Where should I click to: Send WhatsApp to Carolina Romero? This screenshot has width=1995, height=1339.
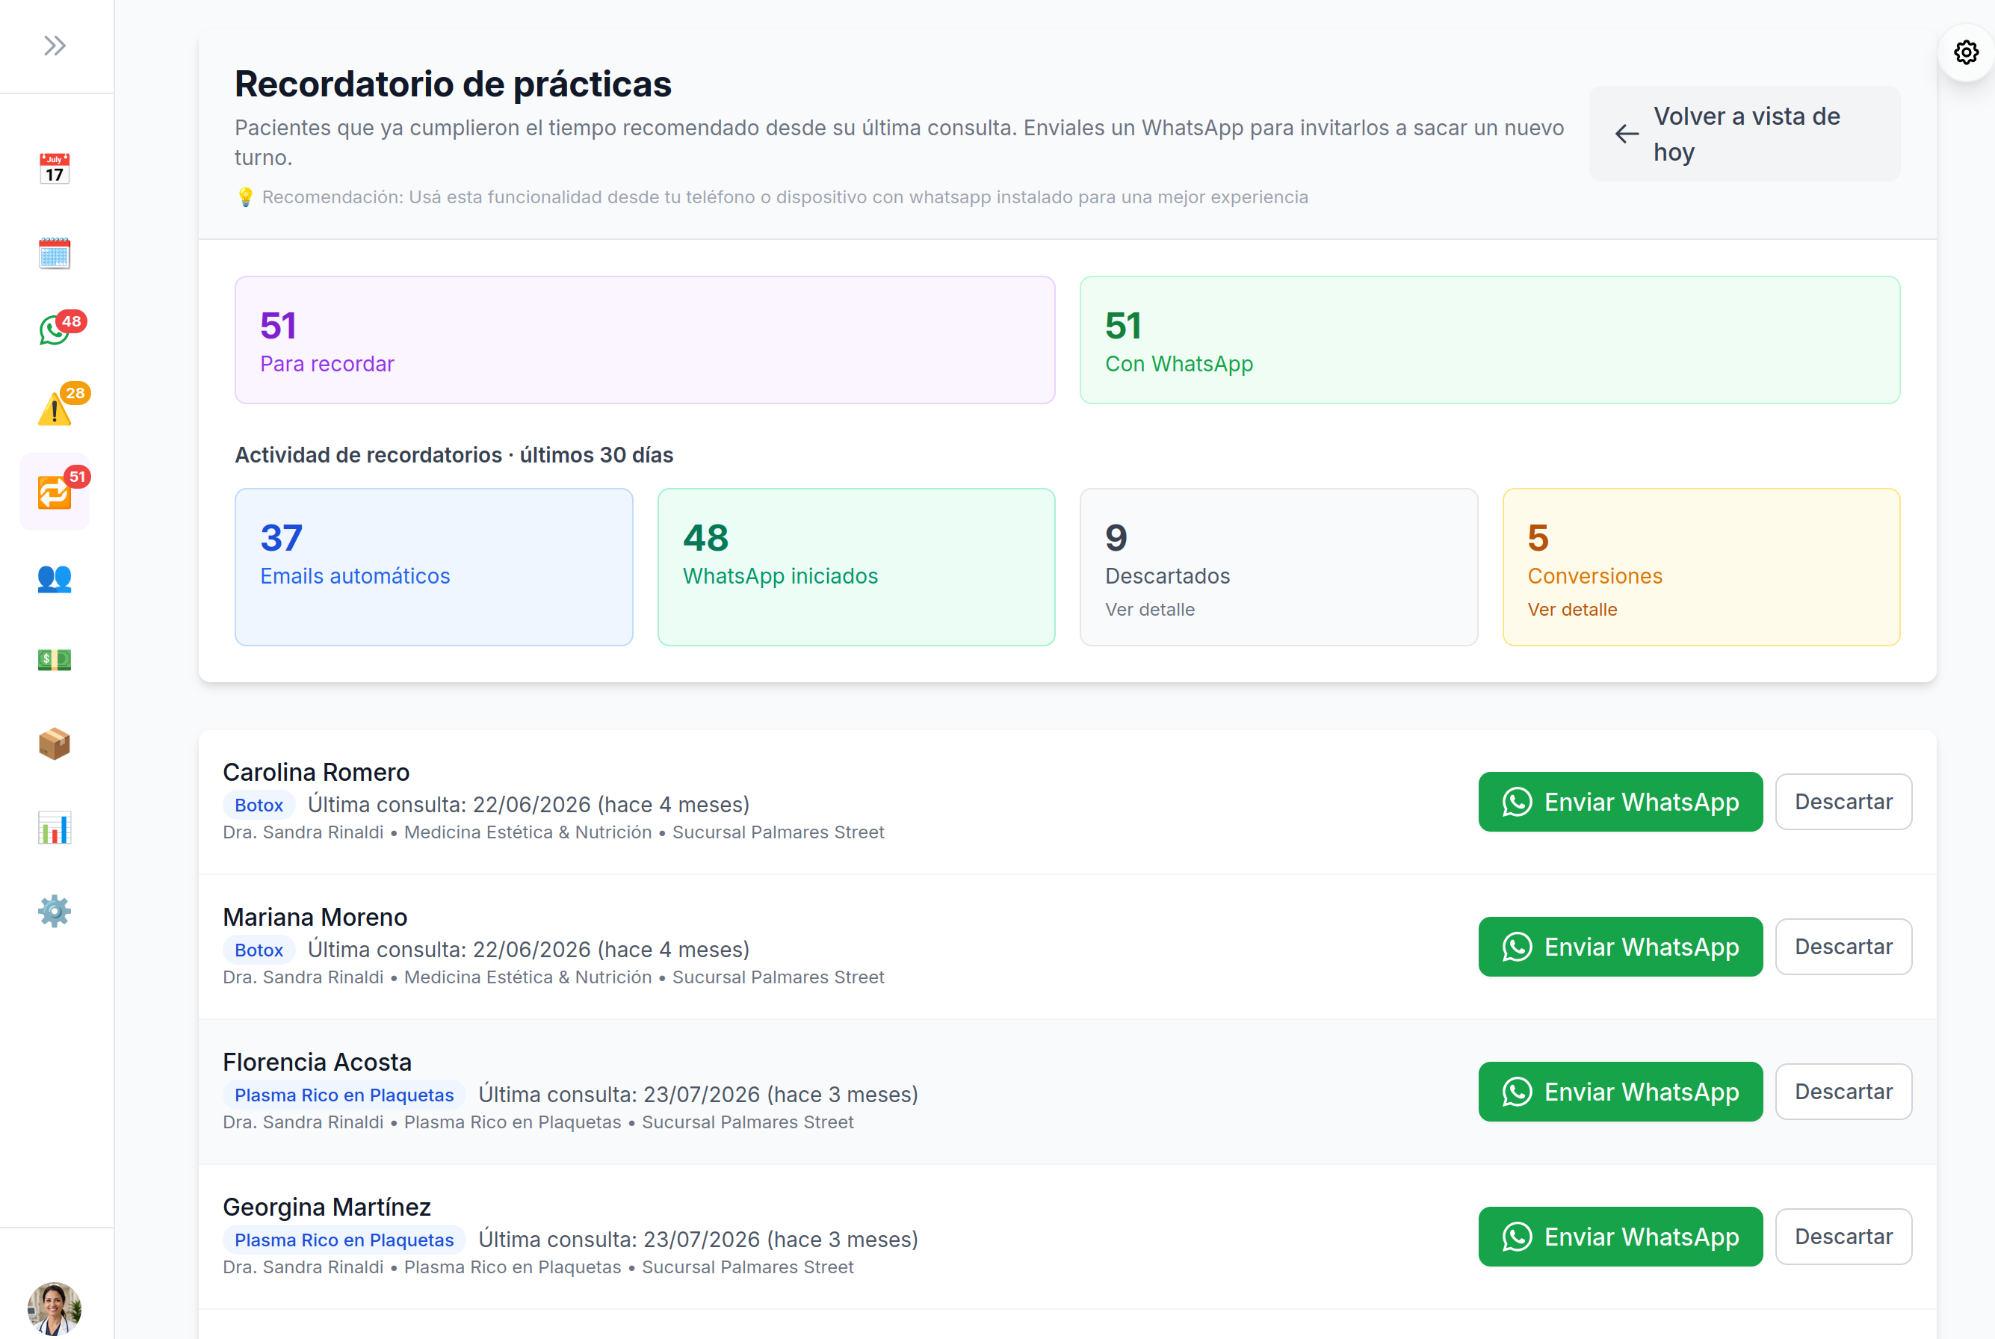coord(1620,802)
